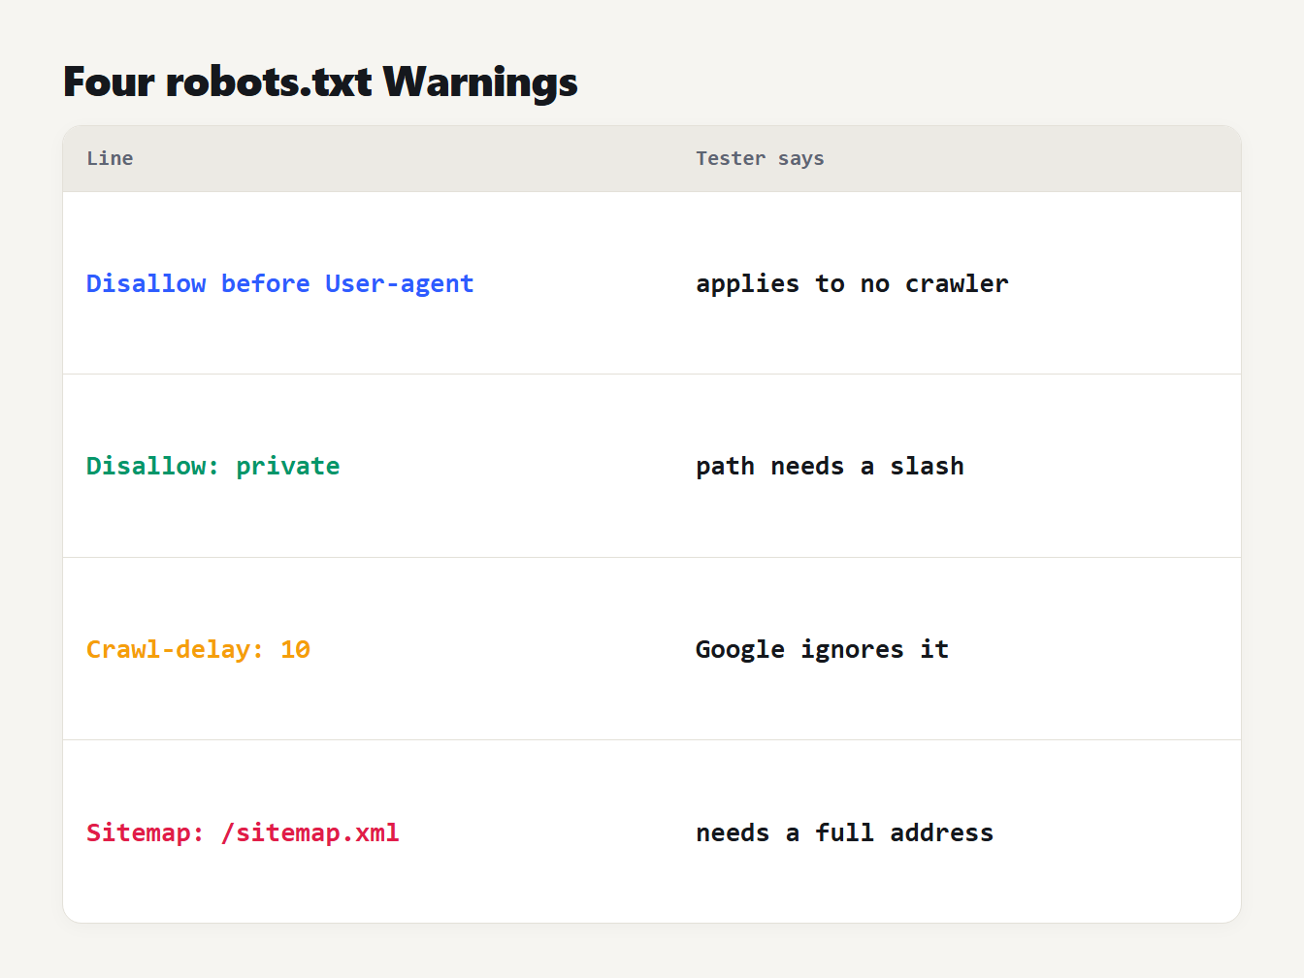This screenshot has width=1304, height=978.
Task: Select the 'path needs a slash' cell
Action: [x=830, y=466]
